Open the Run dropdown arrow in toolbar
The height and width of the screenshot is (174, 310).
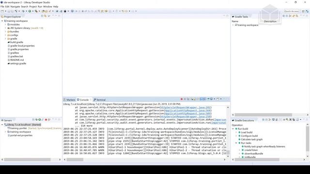[x=33, y=11]
